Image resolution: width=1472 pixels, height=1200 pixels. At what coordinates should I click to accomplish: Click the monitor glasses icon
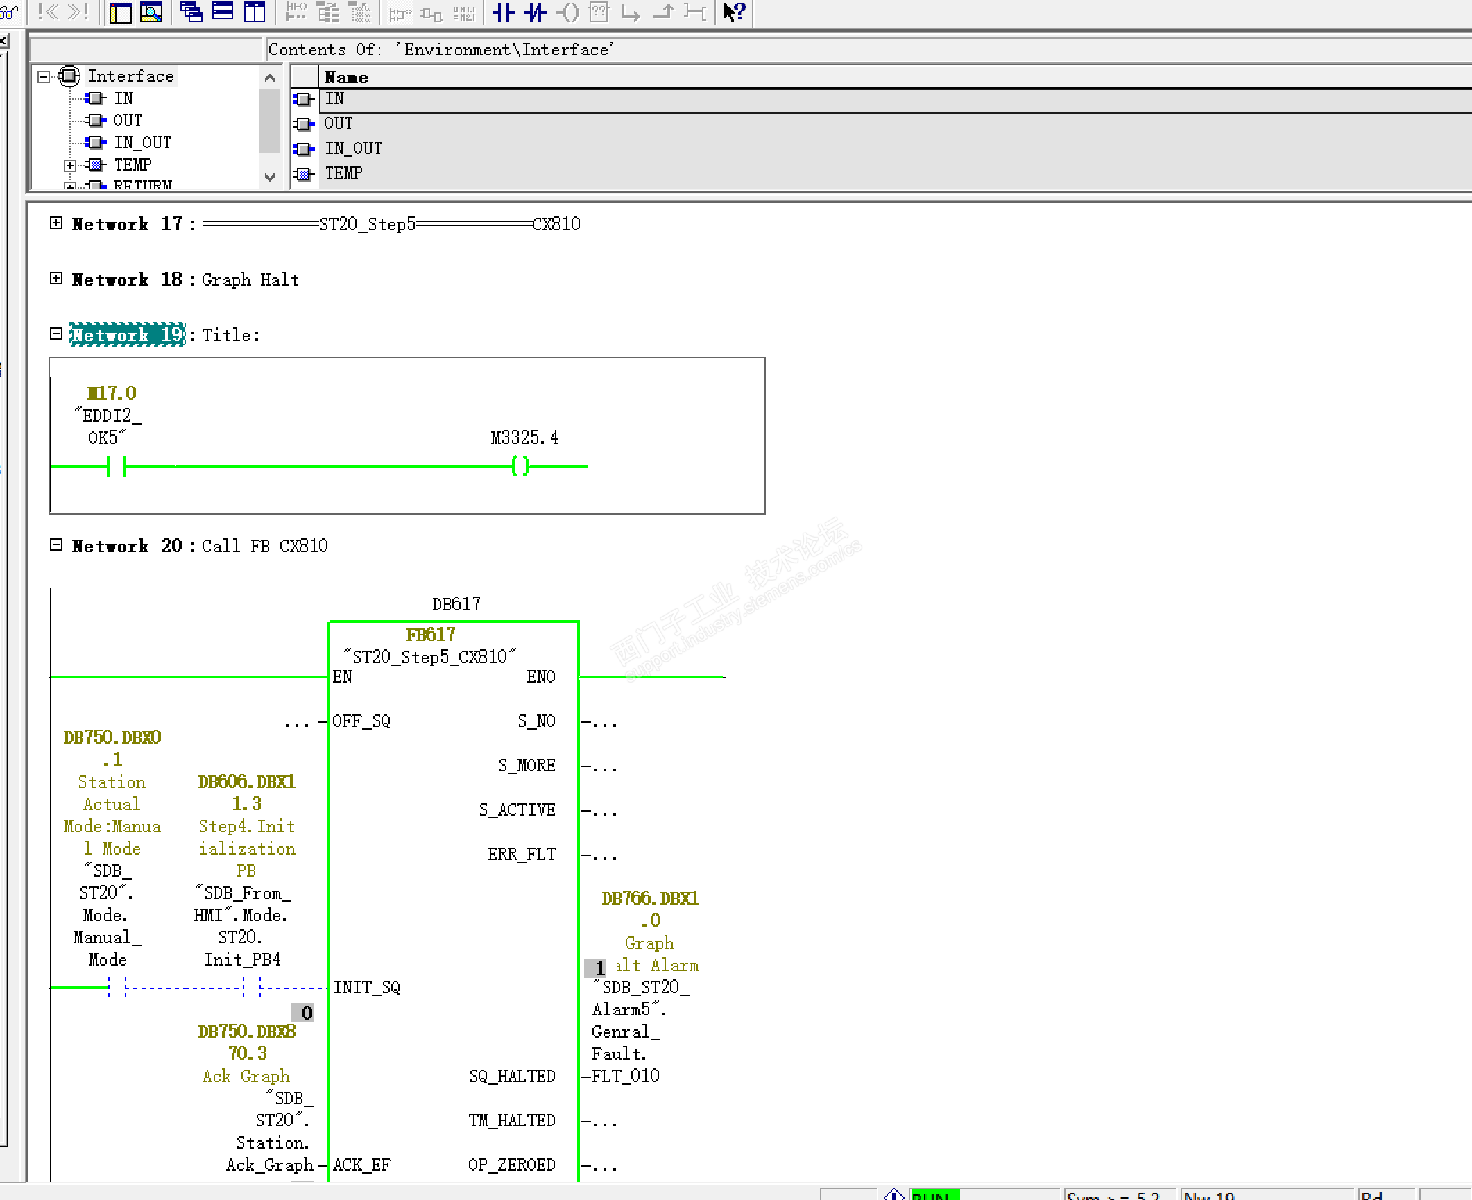point(8,12)
